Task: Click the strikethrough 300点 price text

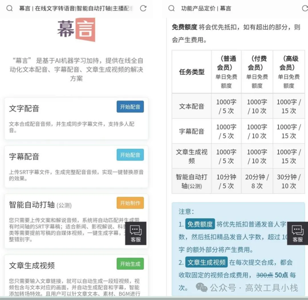Action: [265, 275]
